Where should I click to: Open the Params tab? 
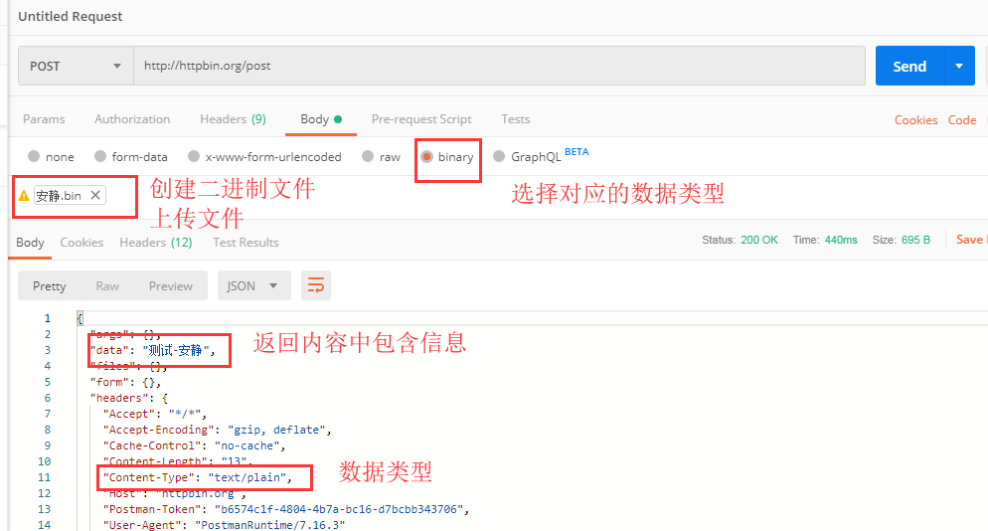[44, 119]
